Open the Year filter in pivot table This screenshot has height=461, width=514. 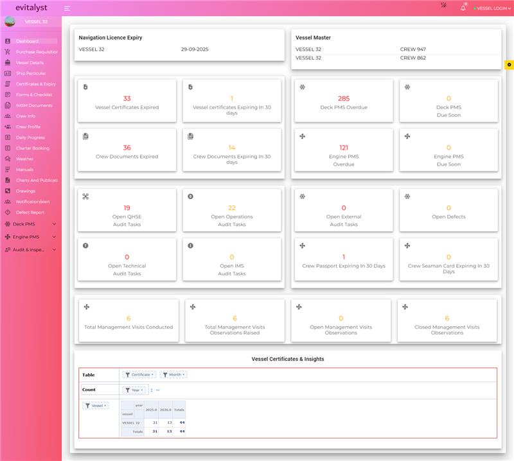point(135,390)
